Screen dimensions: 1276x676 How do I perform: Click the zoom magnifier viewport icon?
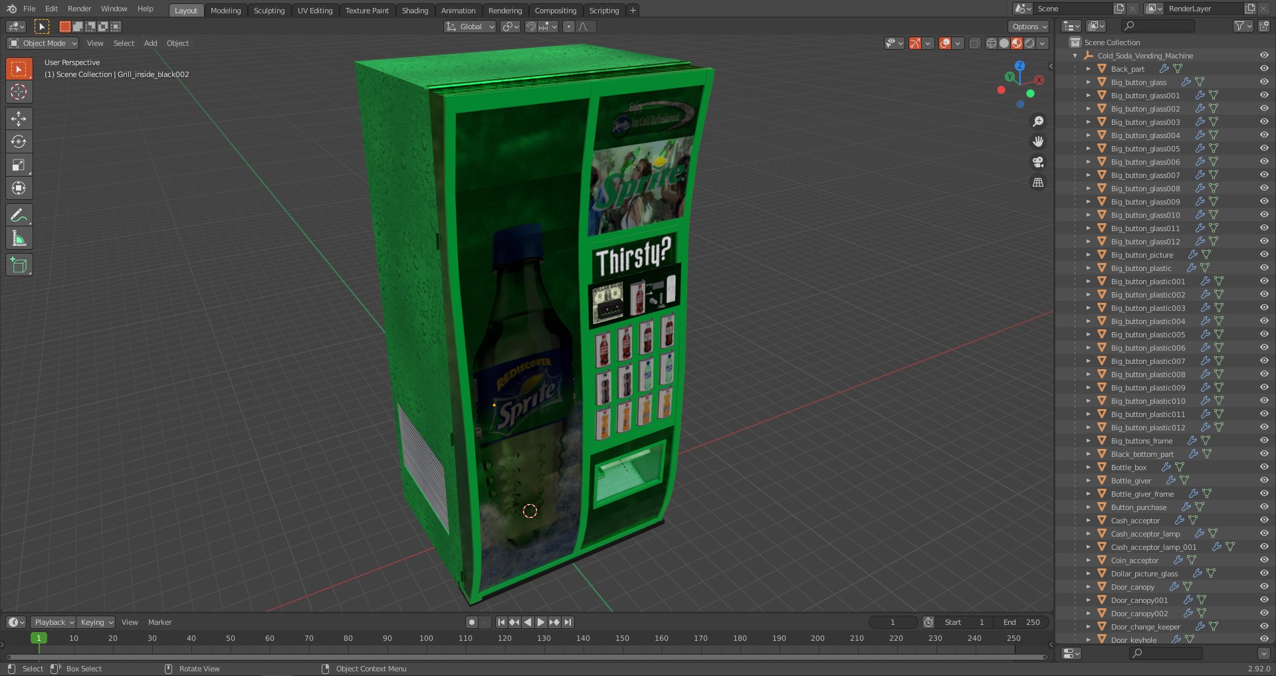tap(1037, 122)
